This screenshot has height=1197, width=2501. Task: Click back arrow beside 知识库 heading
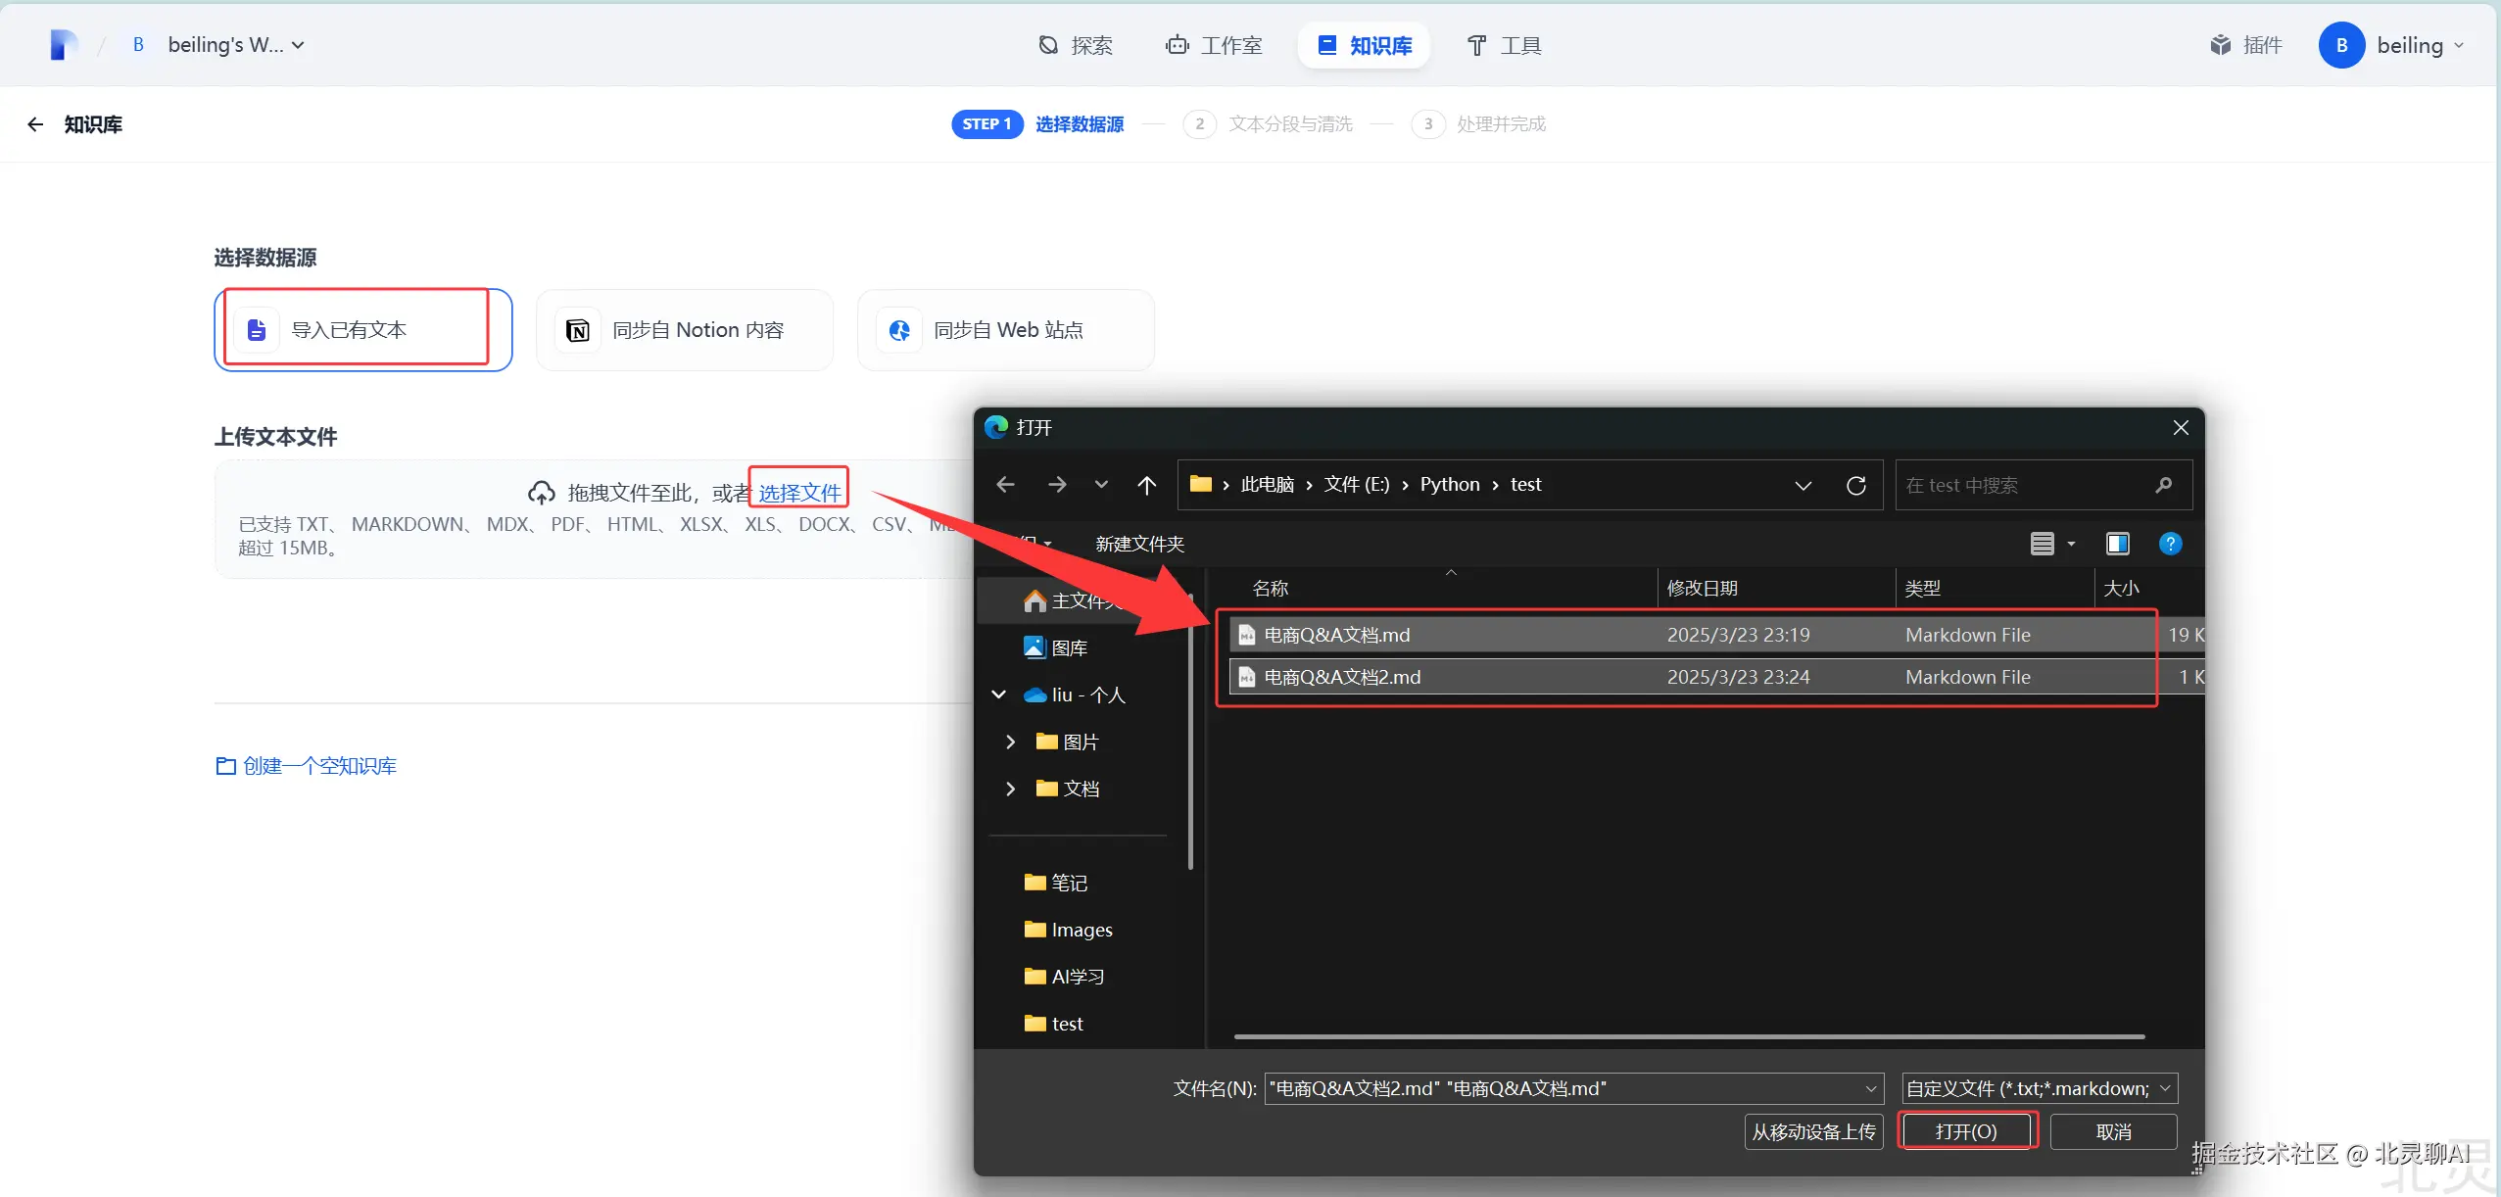pyautogui.click(x=35, y=124)
